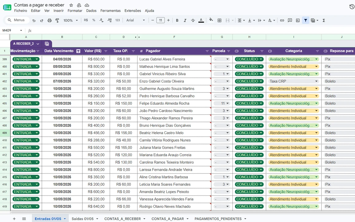Open vertical align dropdown
This screenshot has height=222, width=355.
[251, 20]
